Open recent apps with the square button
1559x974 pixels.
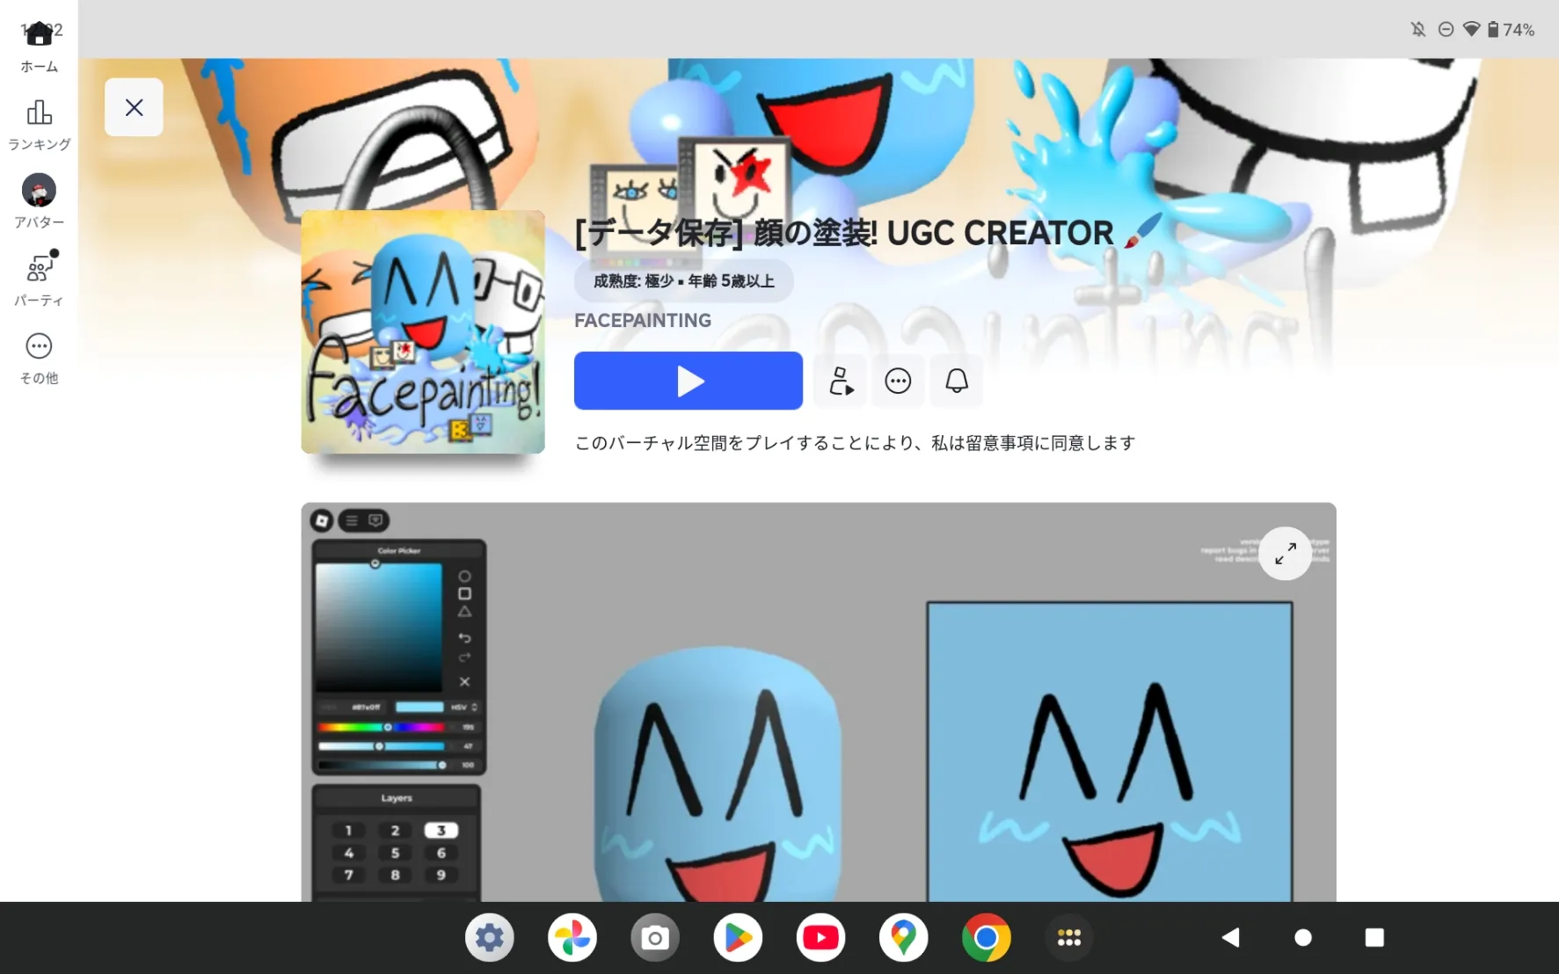point(1374,938)
